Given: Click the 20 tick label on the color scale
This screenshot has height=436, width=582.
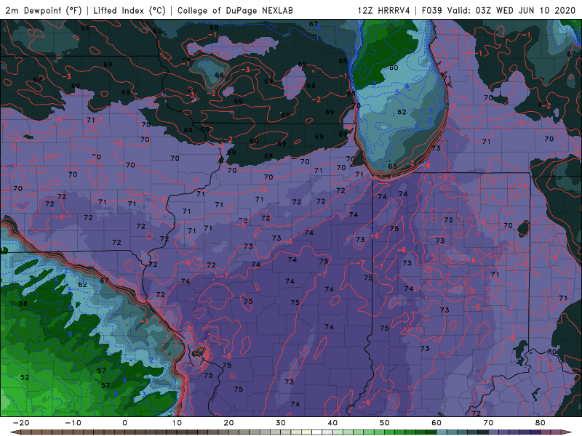Looking at the screenshot, I should click(x=228, y=423).
